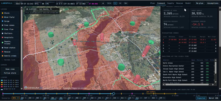
Task: Set playback speed to 0.1×
Action: coord(109,3)
